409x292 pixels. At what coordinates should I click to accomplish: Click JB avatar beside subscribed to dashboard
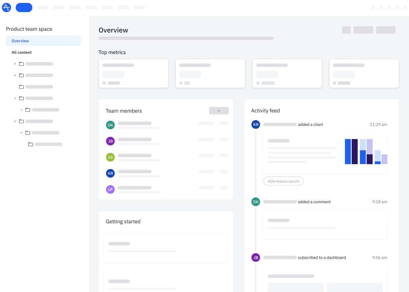coord(256,257)
